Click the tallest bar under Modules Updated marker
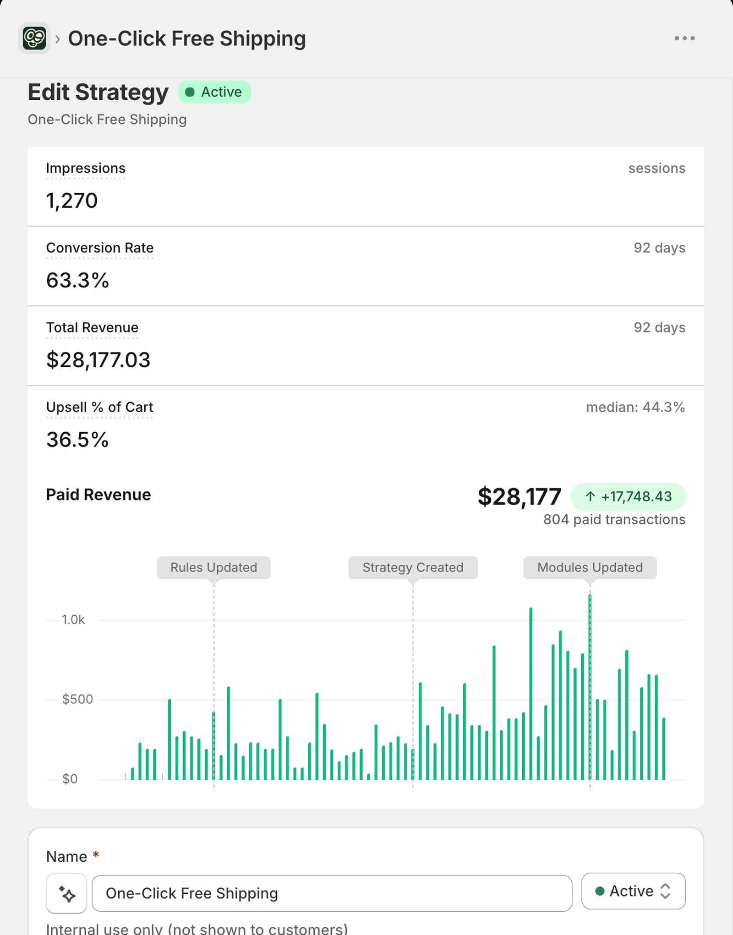Viewport: 733px width, 935px height. (x=590, y=687)
